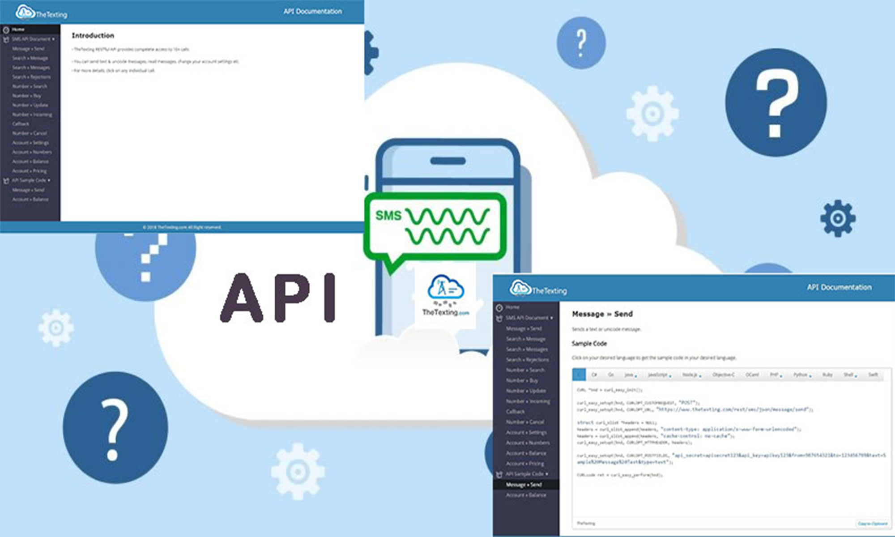Open Number » Incoming in Introduction window sidebar
Screen dimensions: 895x537
tap(32, 115)
